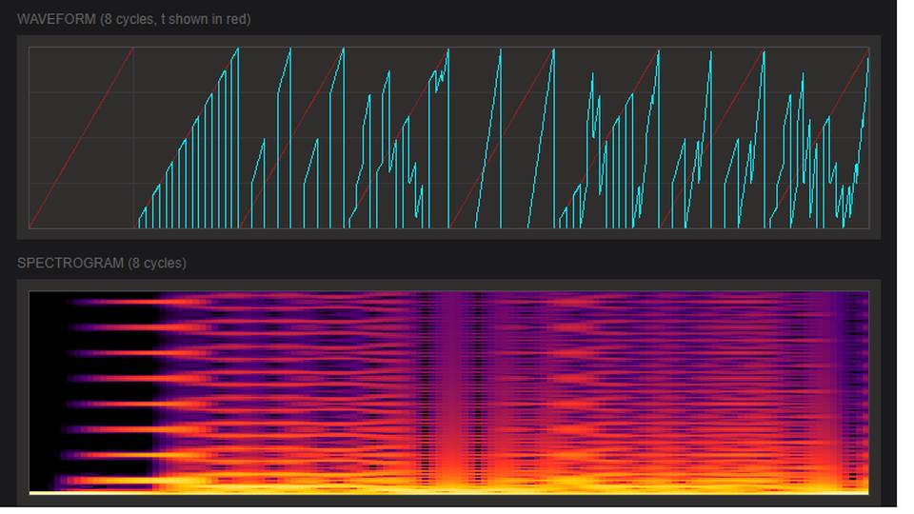Click the middle horizontal gridline of waveform

point(76,138)
